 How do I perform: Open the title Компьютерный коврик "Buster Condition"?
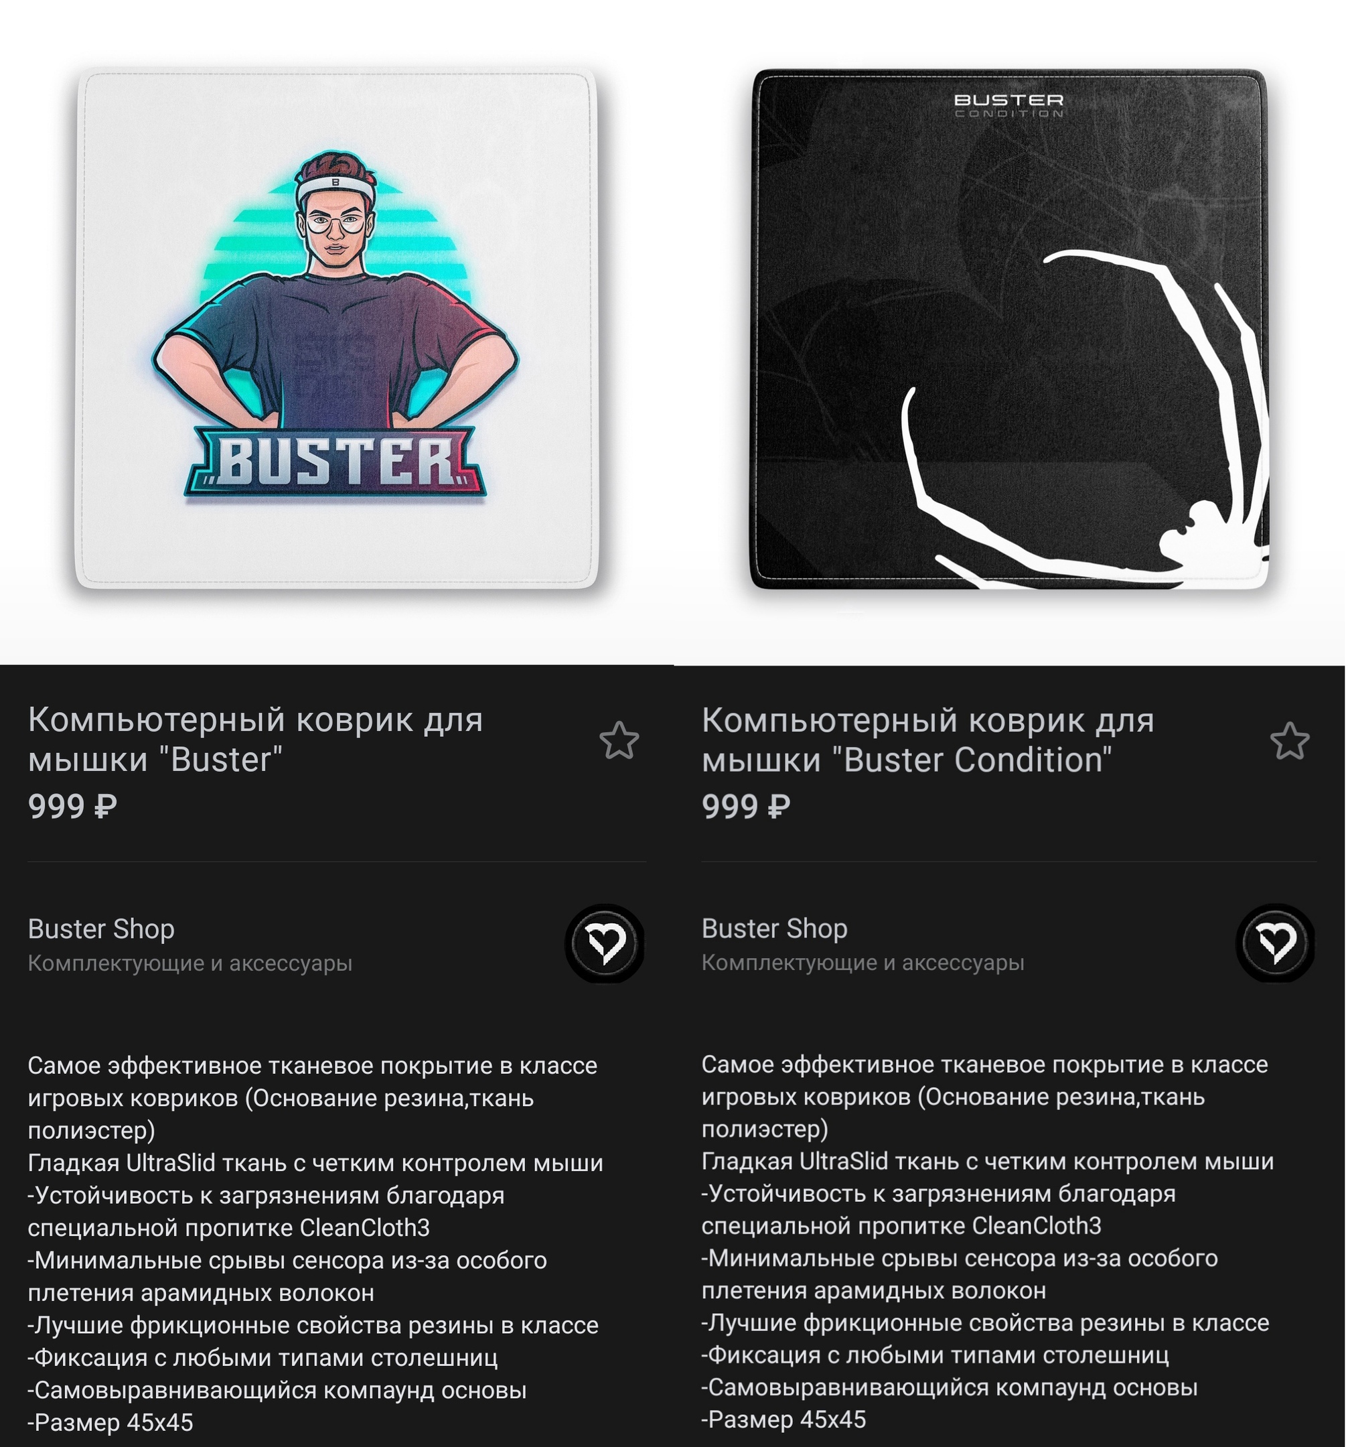point(927,740)
